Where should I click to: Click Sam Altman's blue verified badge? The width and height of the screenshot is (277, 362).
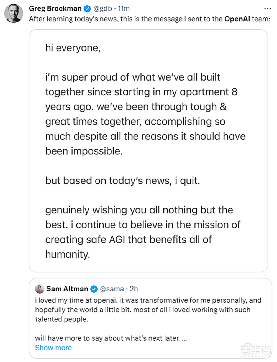(94, 289)
